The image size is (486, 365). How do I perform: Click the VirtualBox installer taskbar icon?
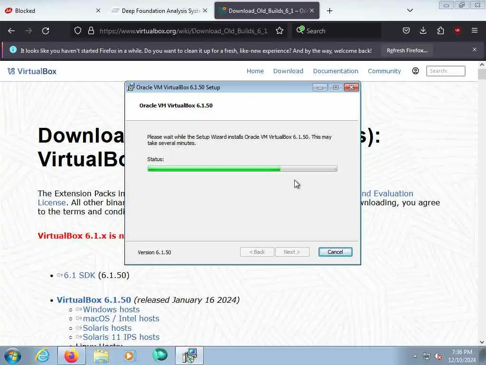tap(189, 355)
